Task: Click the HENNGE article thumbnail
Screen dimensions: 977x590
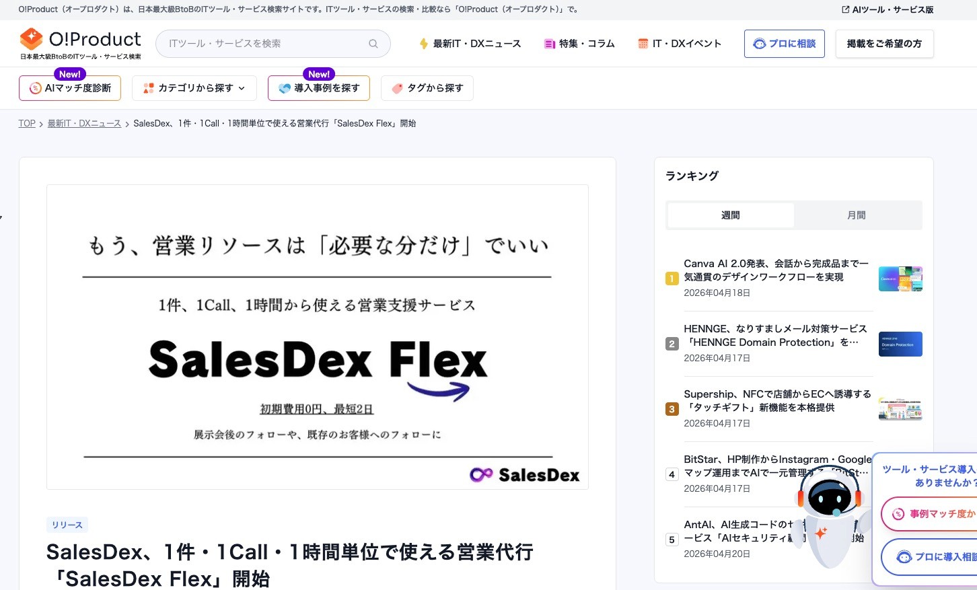Action: (900, 344)
